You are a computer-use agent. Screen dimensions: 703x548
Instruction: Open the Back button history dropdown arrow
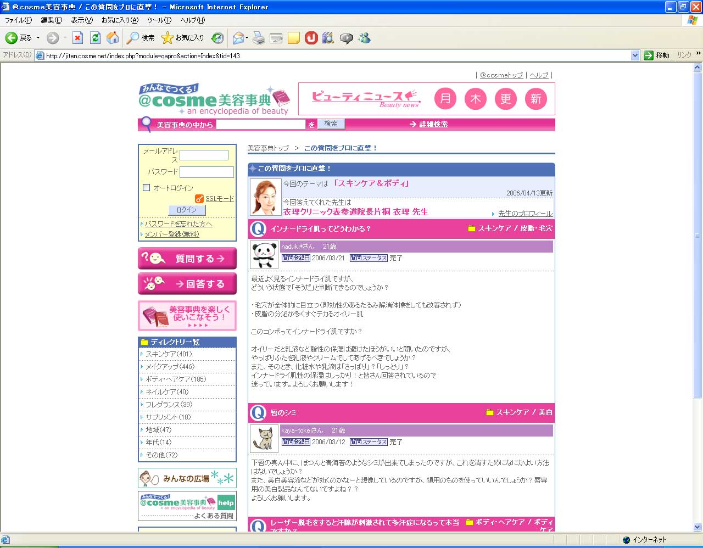(38, 38)
